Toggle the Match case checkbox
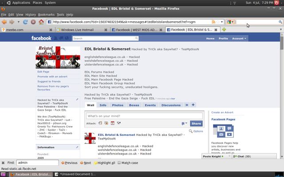 118,163
